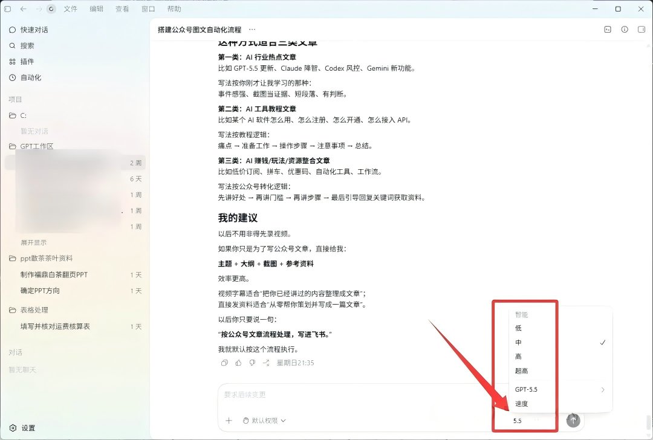The image size is (653, 440).
Task: Expand the GPT-5.5 model submenu
Action: pos(560,390)
